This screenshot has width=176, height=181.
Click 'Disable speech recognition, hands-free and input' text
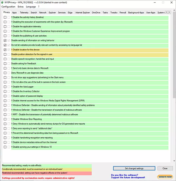pyautogui.click(x=33, y=59)
